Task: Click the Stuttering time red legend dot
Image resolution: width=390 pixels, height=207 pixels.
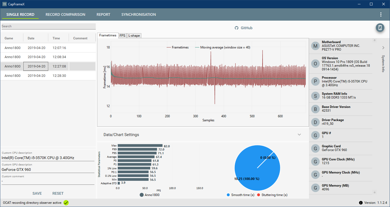Action: tap(259, 195)
